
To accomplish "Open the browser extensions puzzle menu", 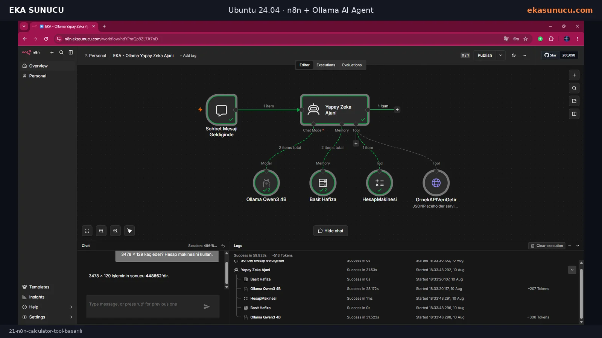I will click(551, 39).
